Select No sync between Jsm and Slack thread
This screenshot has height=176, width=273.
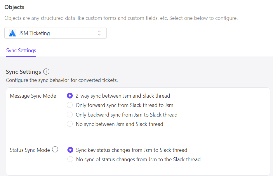coord(70,124)
